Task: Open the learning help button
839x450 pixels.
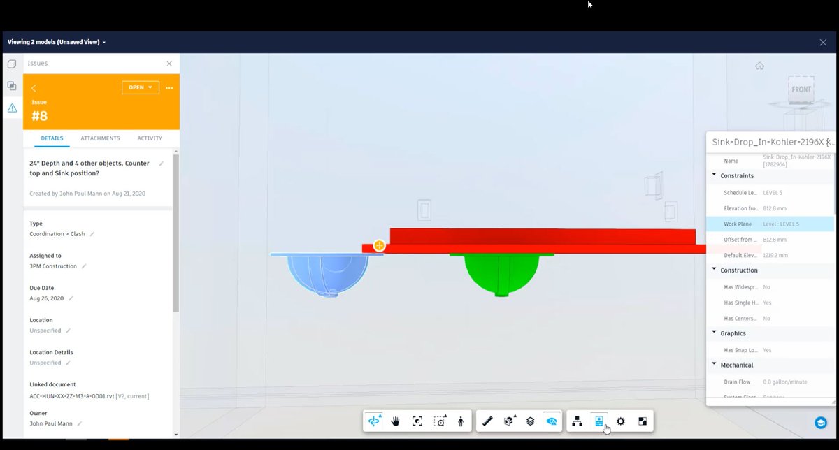Action: (x=821, y=423)
